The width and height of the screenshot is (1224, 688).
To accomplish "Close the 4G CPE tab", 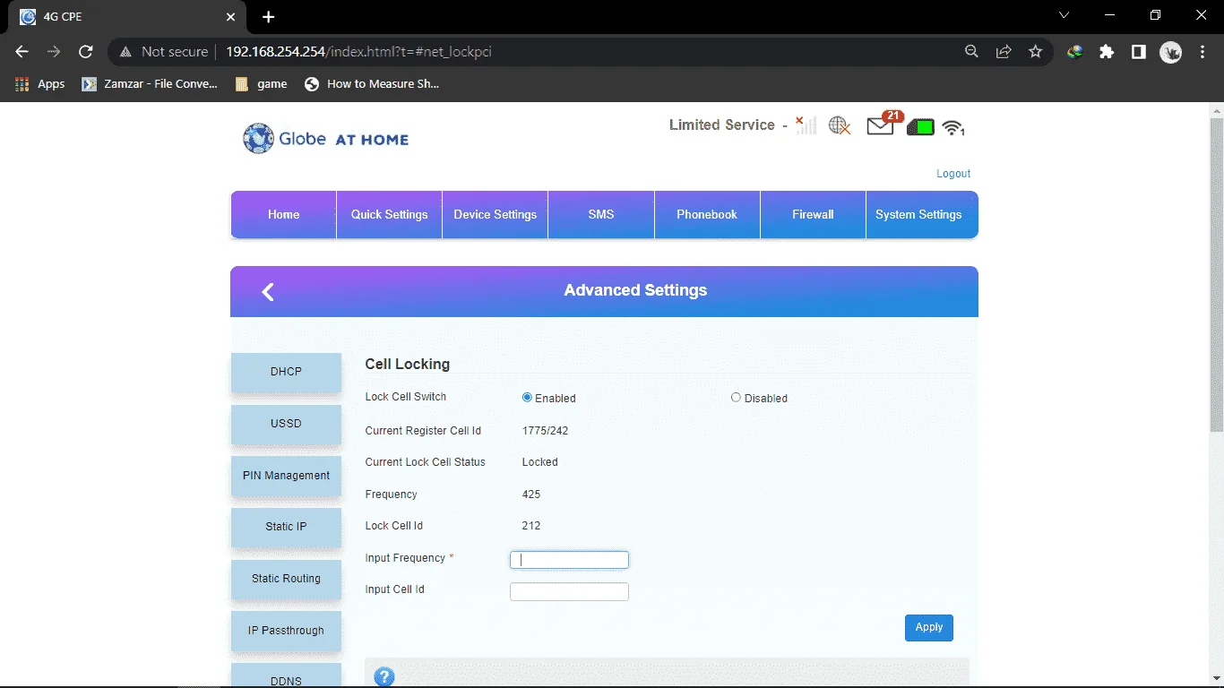I will [230, 17].
